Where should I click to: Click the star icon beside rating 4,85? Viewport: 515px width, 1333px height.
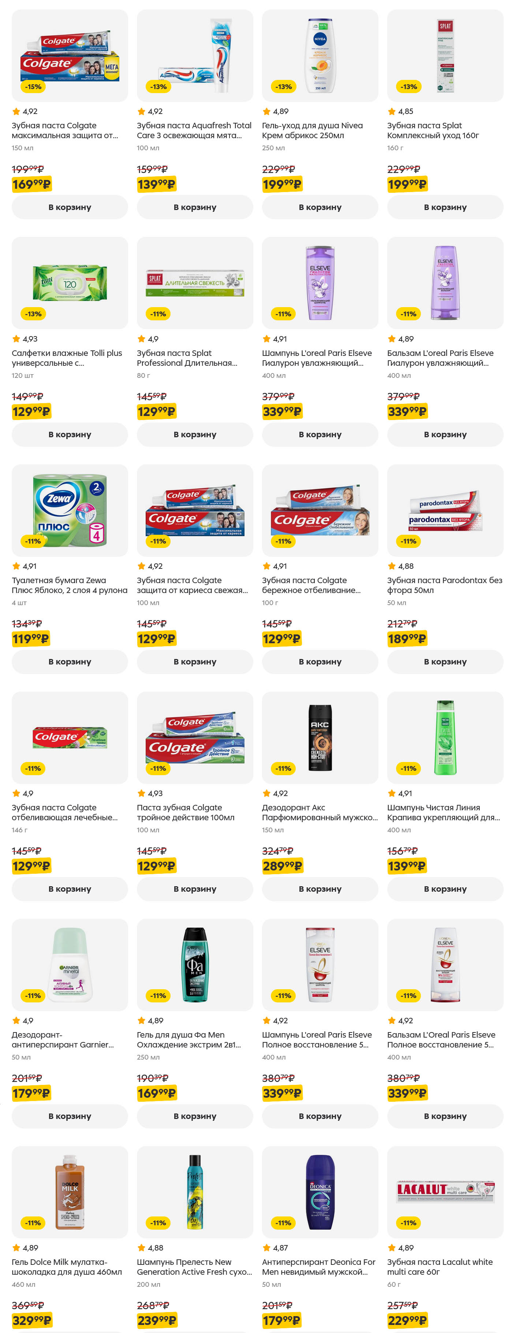[392, 111]
